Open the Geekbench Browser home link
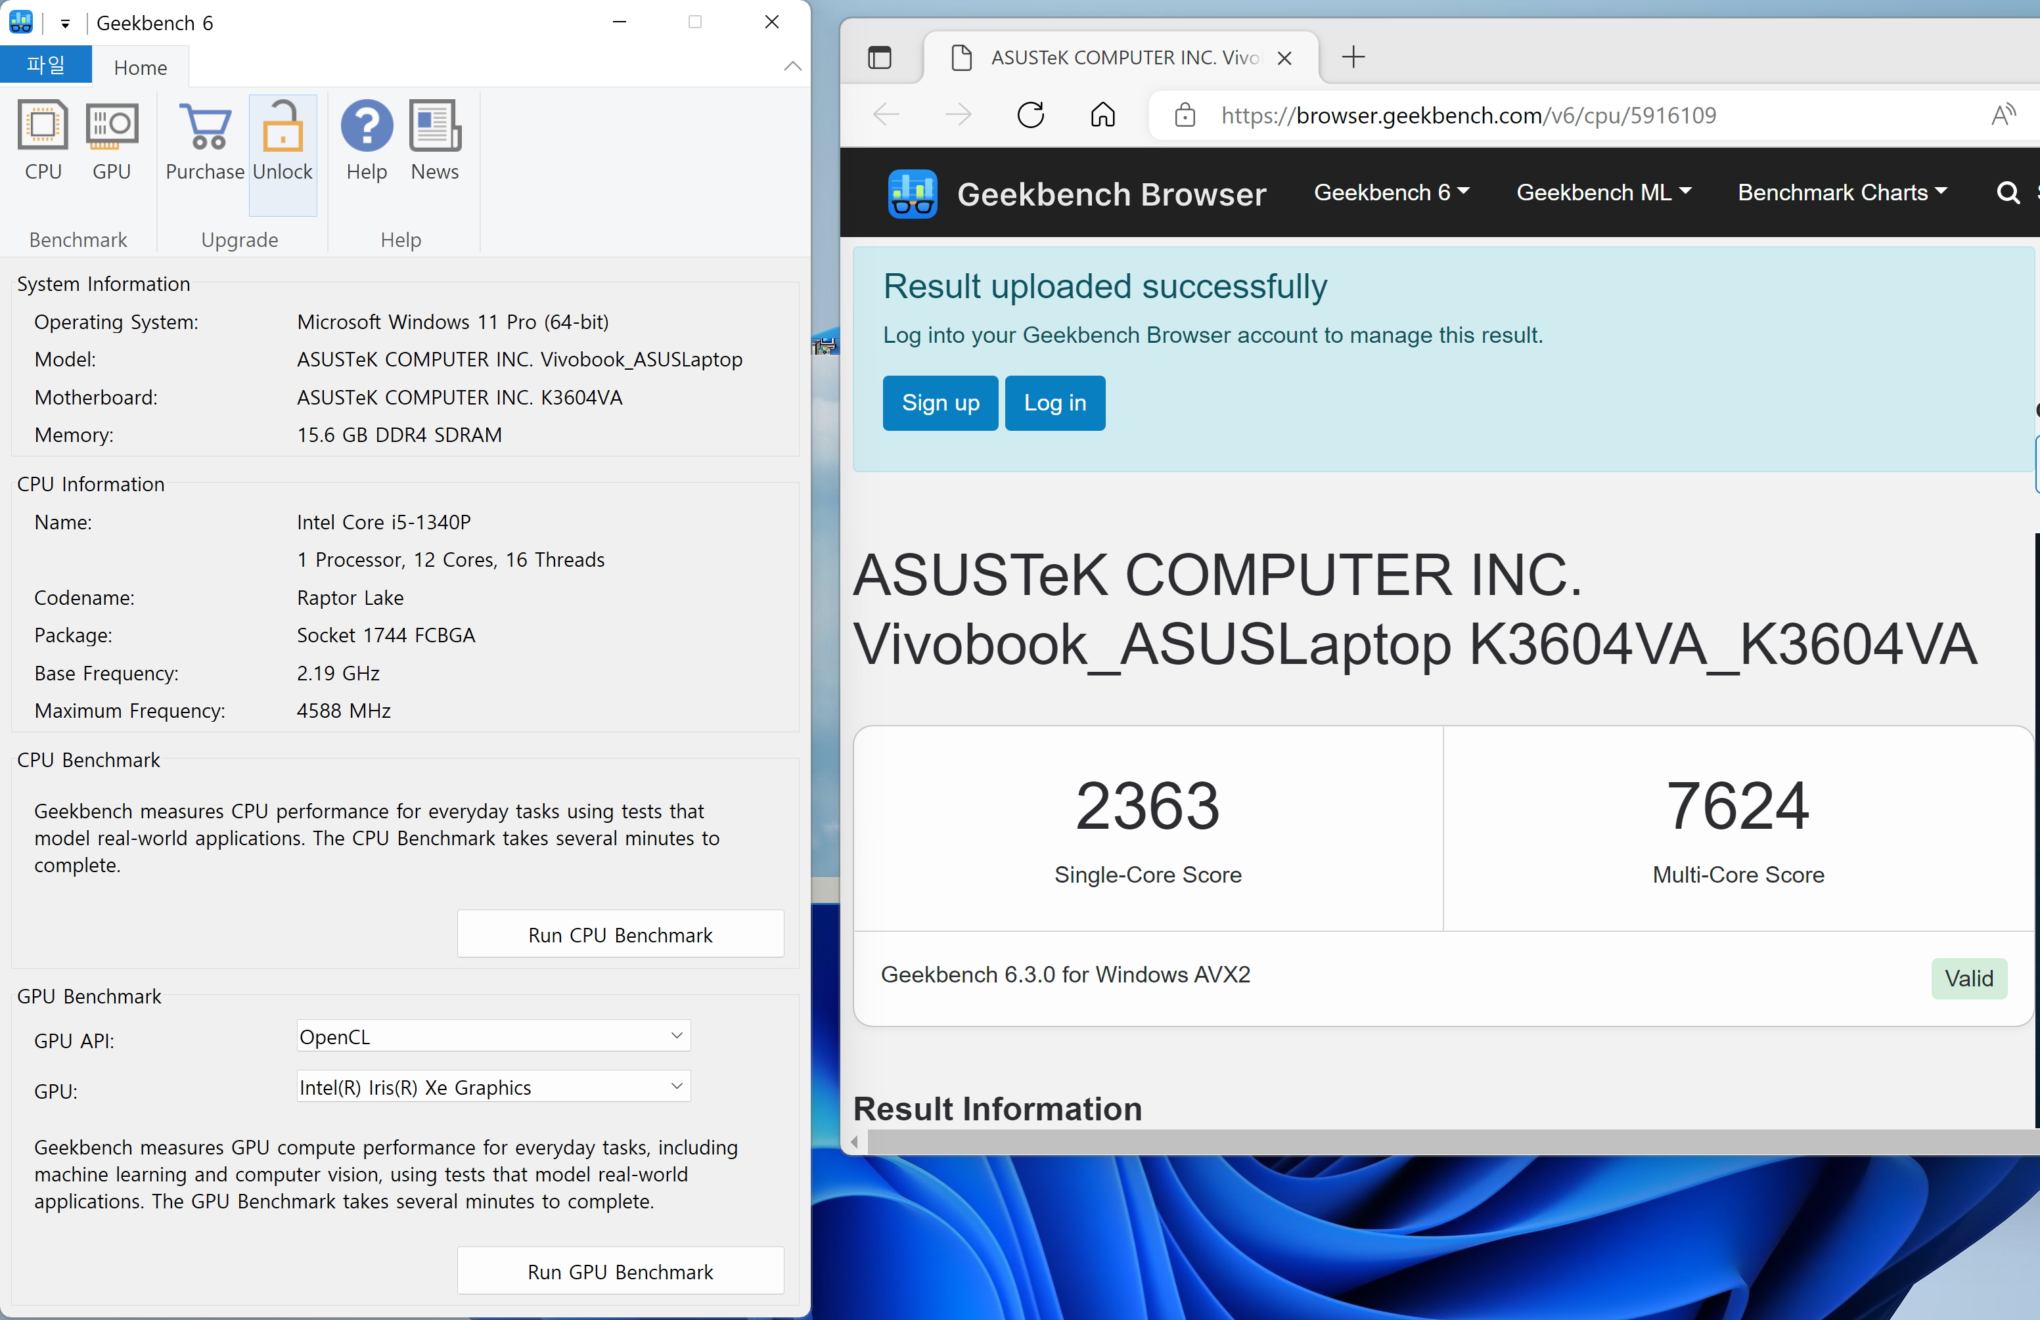The image size is (2040, 1320). tap(1111, 194)
